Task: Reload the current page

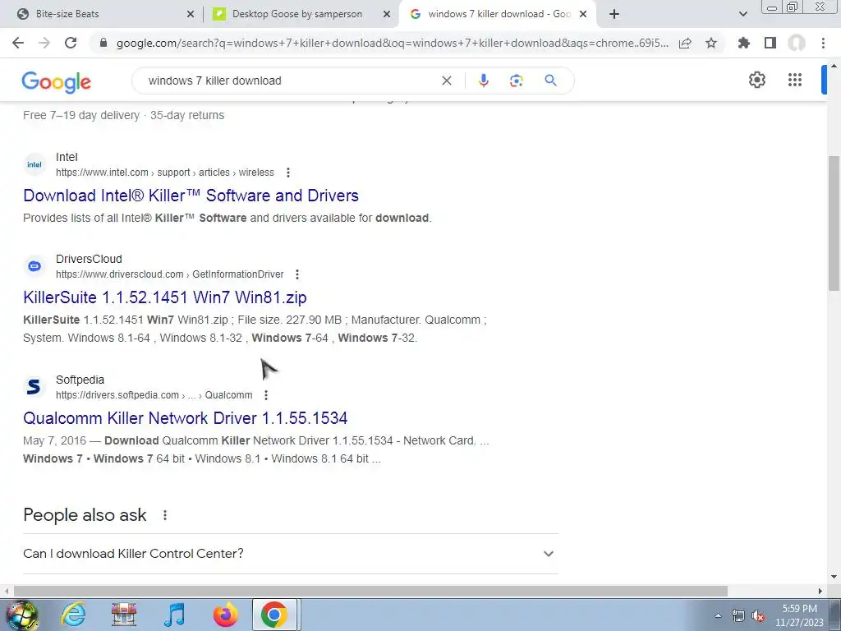Action: click(71, 43)
